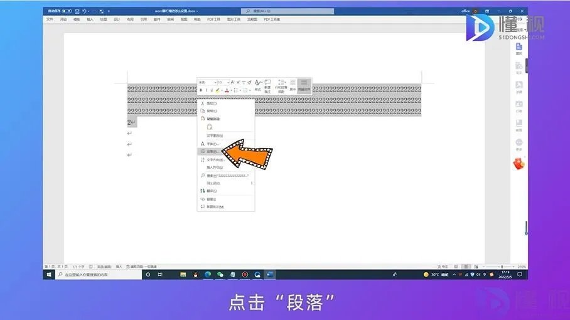Open the notification center icon in taskbar
Image resolution: width=570 pixels, height=320 pixels.
520,275
